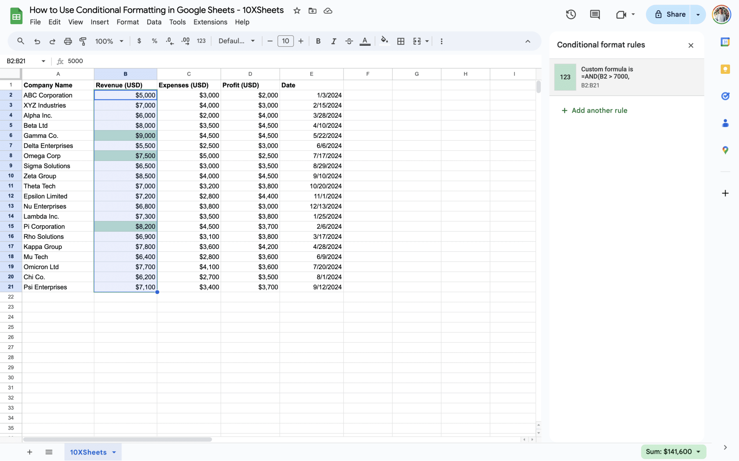The width and height of the screenshot is (739, 461).
Task: Check the cloud document status icon
Action: pos(328,11)
